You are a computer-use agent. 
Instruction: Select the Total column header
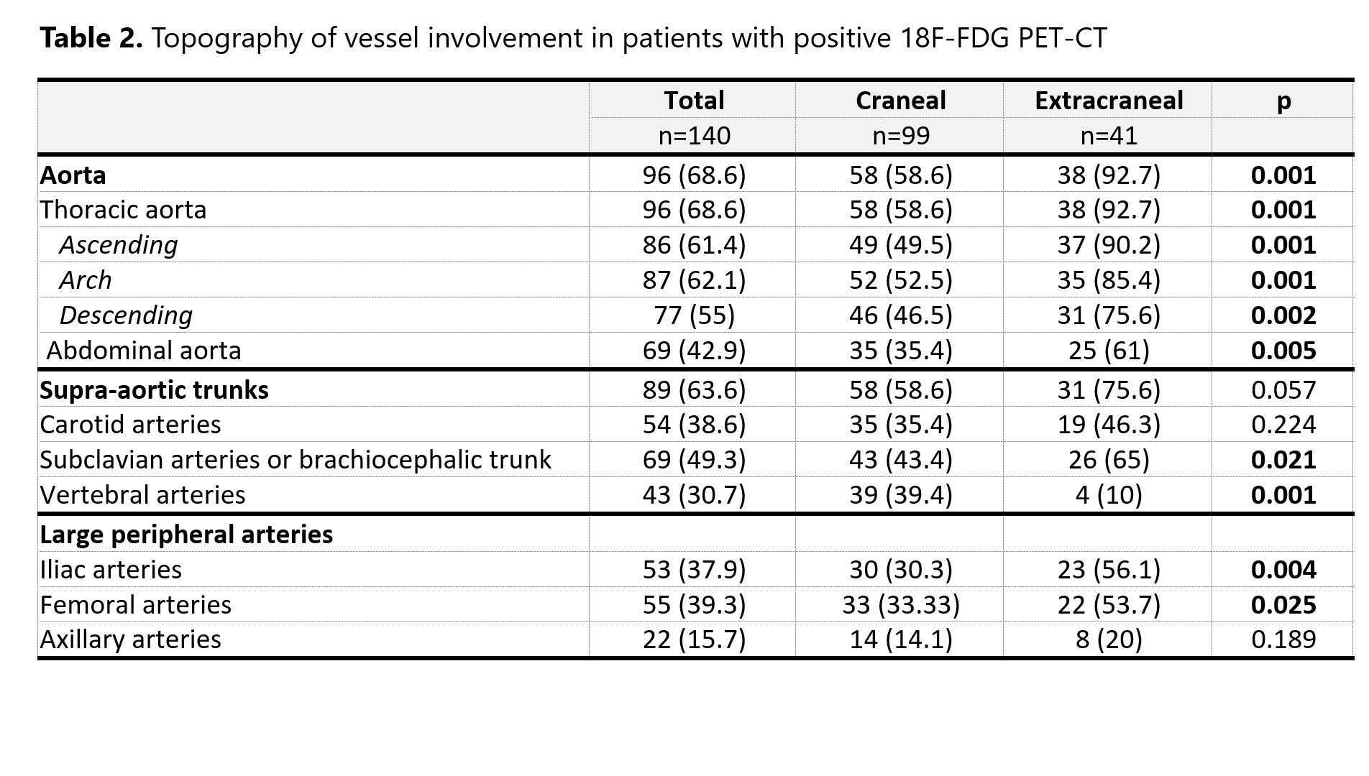coord(694,101)
